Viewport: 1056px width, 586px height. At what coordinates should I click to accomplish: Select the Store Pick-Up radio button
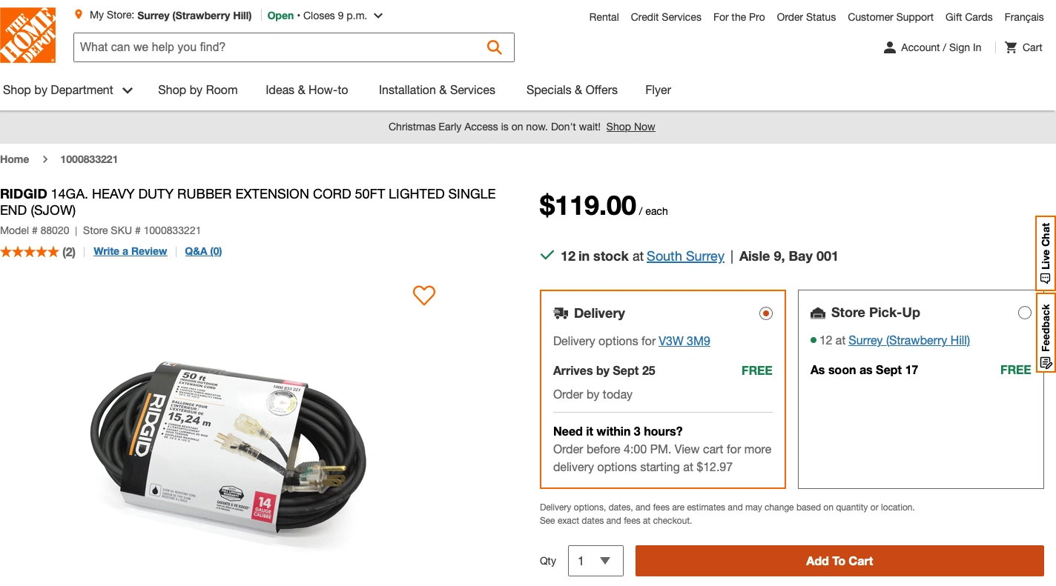pos(1025,313)
